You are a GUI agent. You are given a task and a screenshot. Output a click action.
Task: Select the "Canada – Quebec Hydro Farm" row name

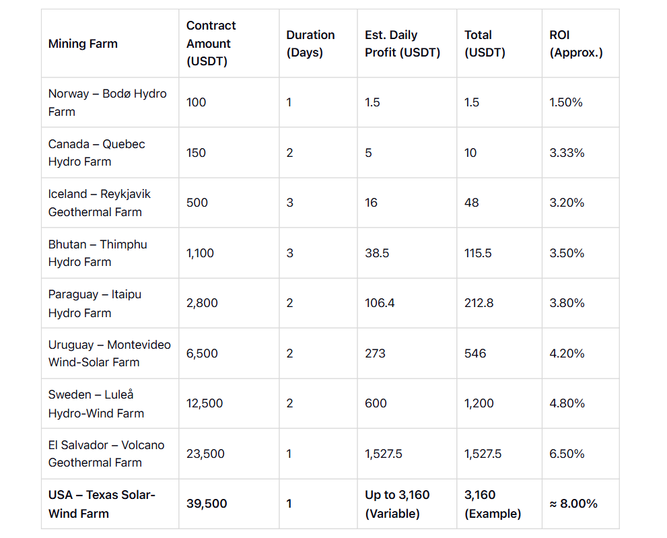point(96,153)
